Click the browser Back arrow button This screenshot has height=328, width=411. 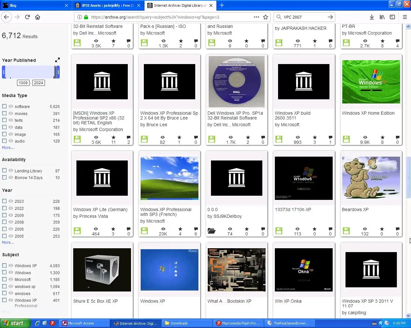click(x=7, y=17)
